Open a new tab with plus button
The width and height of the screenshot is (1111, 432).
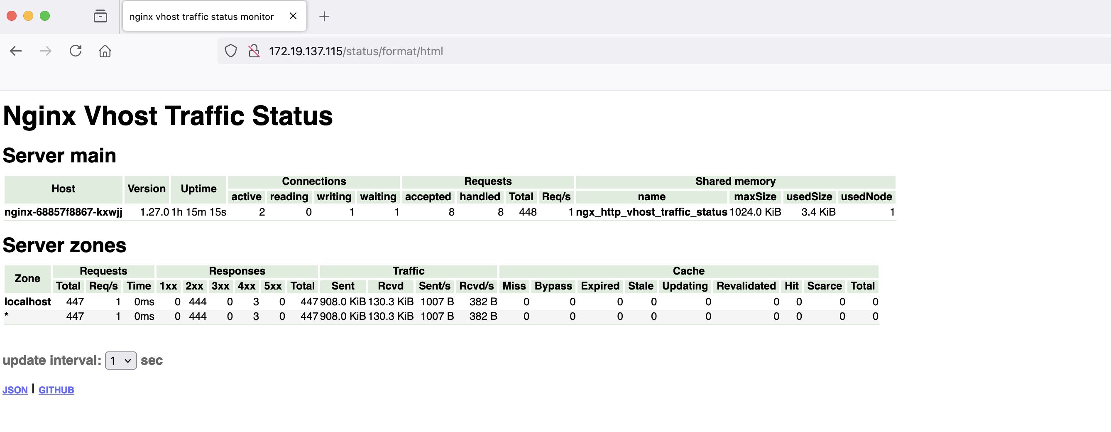[324, 16]
